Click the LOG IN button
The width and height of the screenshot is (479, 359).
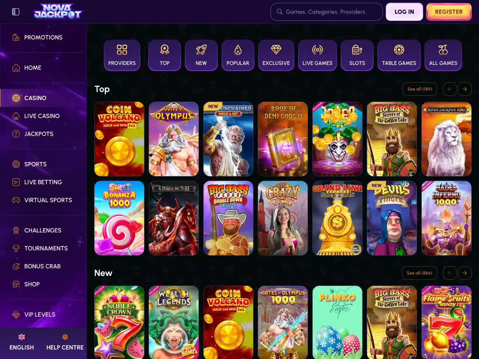click(x=405, y=12)
